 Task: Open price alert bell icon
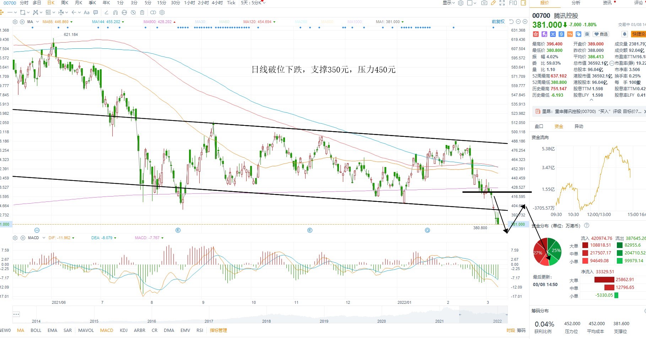(x=624, y=34)
